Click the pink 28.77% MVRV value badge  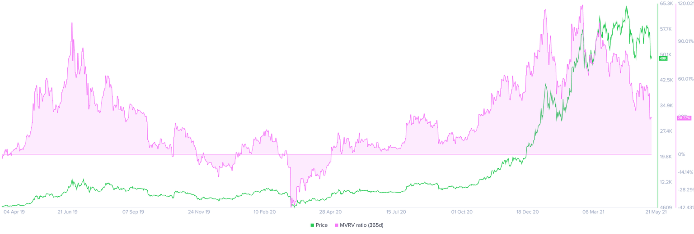pyautogui.click(x=684, y=118)
